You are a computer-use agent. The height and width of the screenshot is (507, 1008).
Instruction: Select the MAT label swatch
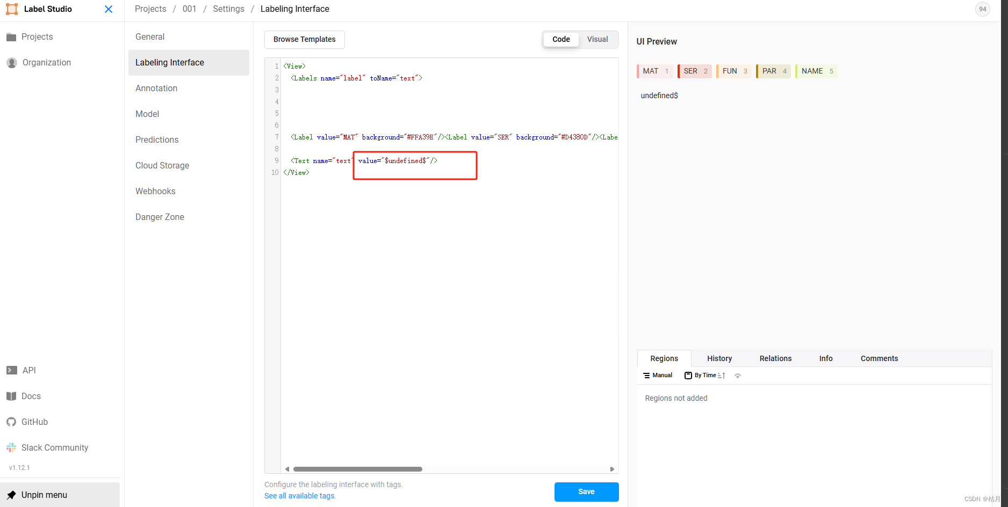click(x=655, y=71)
